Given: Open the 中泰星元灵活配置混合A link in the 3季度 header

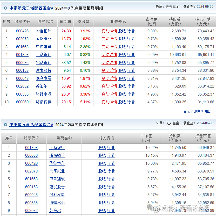Looking at the screenshot, I should (31, 8).
